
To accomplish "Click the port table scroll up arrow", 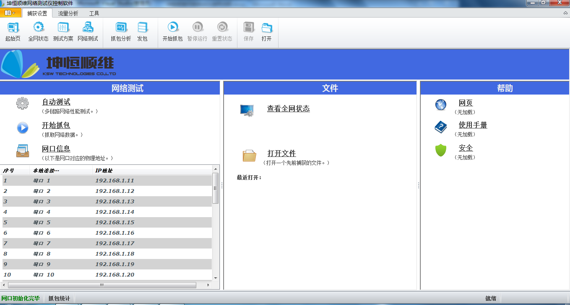I will pos(216,169).
